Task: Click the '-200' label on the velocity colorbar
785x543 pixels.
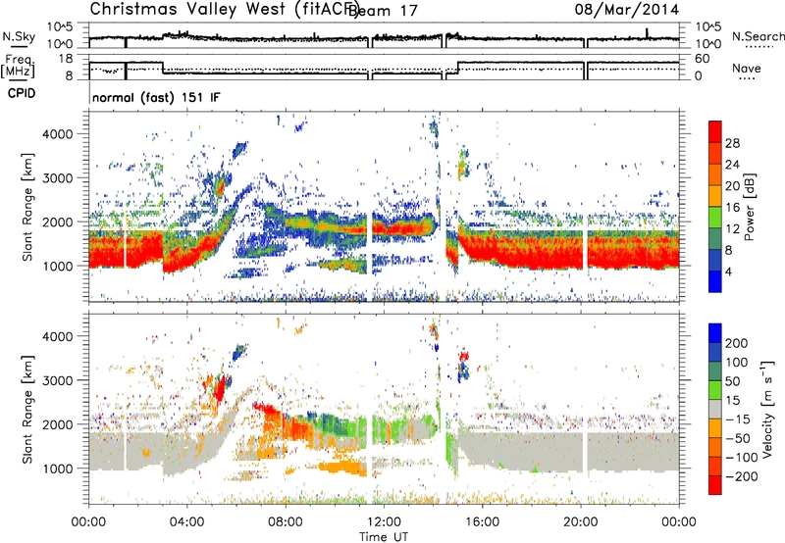Action: click(741, 476)
